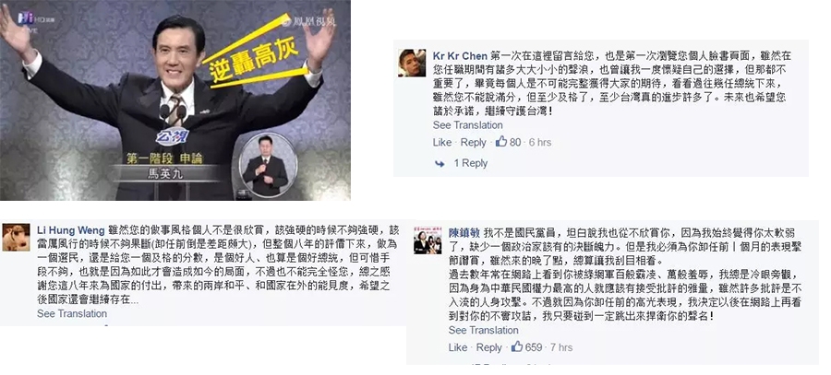Like 陳鎮敏's comment
The image size is (831, 375).
[x=458, y=347]
